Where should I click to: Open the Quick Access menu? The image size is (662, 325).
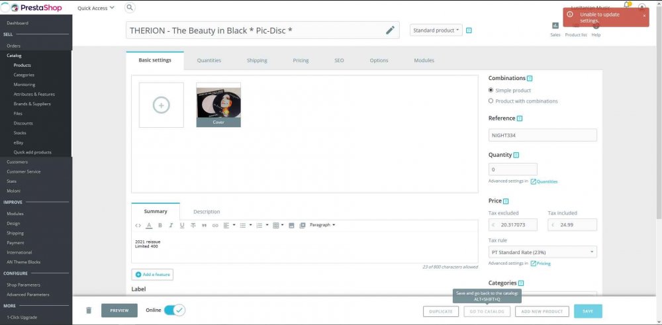(x=96, y=7)
